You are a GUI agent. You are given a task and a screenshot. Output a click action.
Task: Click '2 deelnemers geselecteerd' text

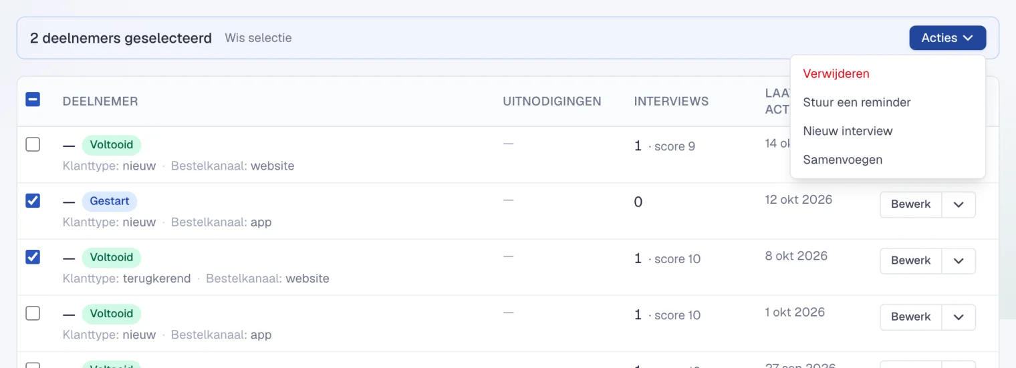point(121,38)
